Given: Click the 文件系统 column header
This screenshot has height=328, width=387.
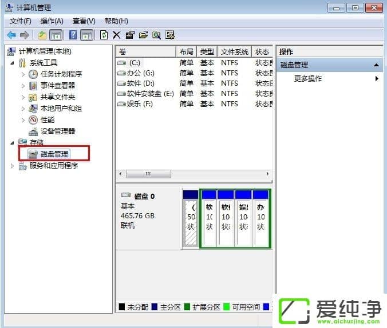Looking at the screenshot, I should pos(235,52).
